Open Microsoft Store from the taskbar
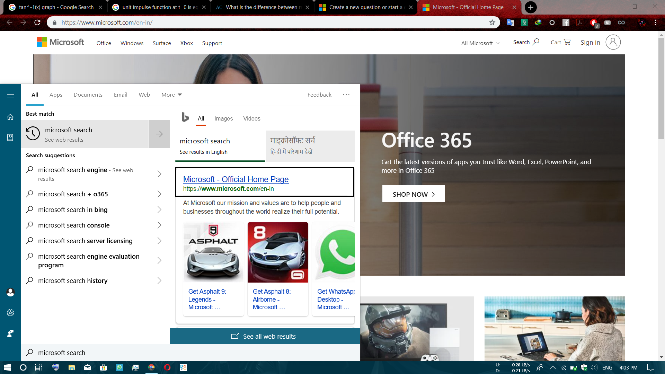Viewport: 665px width, 374px height. [103, 367]
